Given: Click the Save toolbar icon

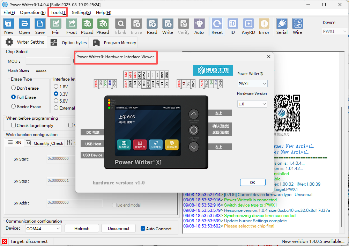Looking at the screenshot, I should [x=40, y=24].
